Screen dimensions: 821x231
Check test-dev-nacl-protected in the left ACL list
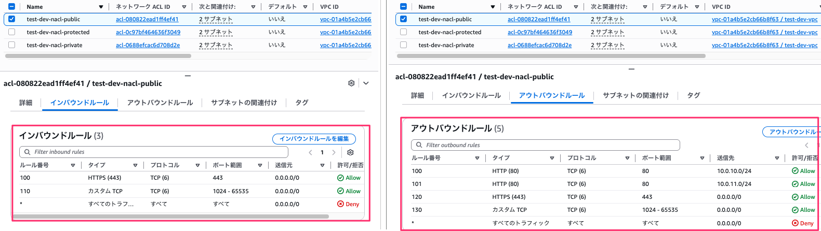pyautogui.click(x=11, y=32)
